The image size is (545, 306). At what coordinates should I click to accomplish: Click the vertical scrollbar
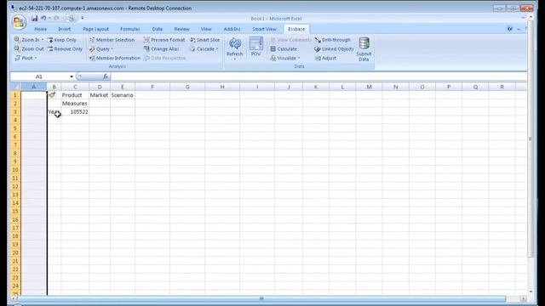pyautogui.click(x=531, y=139)
